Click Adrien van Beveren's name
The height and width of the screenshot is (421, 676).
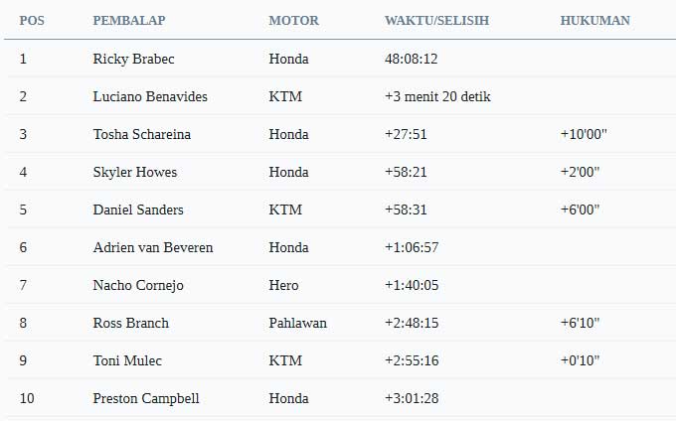[152, 247]
